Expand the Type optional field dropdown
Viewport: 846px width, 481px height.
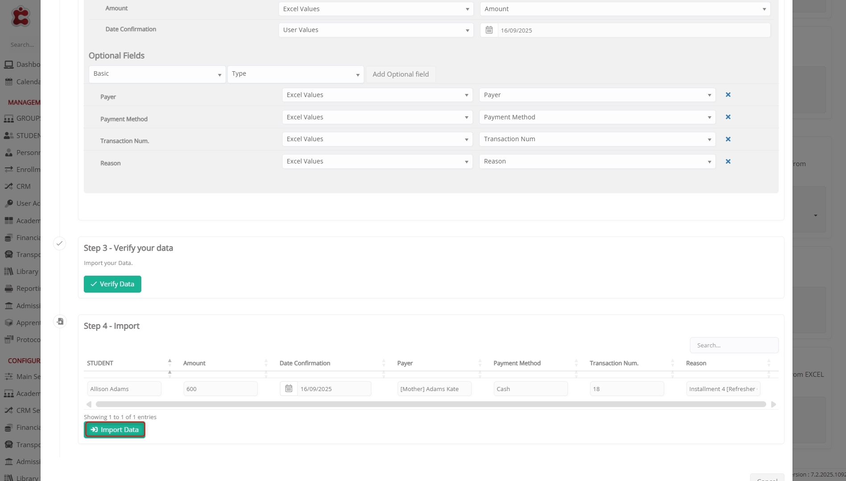click(x=295, y=74)
